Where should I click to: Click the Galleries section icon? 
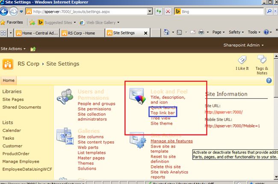pyautogui.click(x=65, y=136)
